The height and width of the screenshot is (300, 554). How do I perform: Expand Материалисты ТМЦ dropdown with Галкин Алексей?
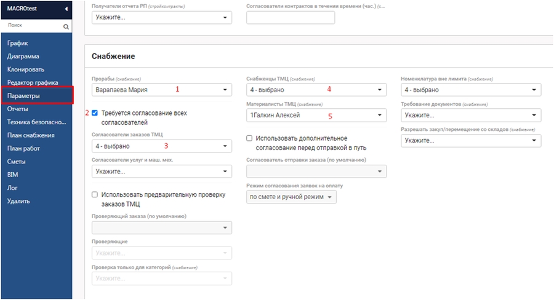(x=316, y=115)
